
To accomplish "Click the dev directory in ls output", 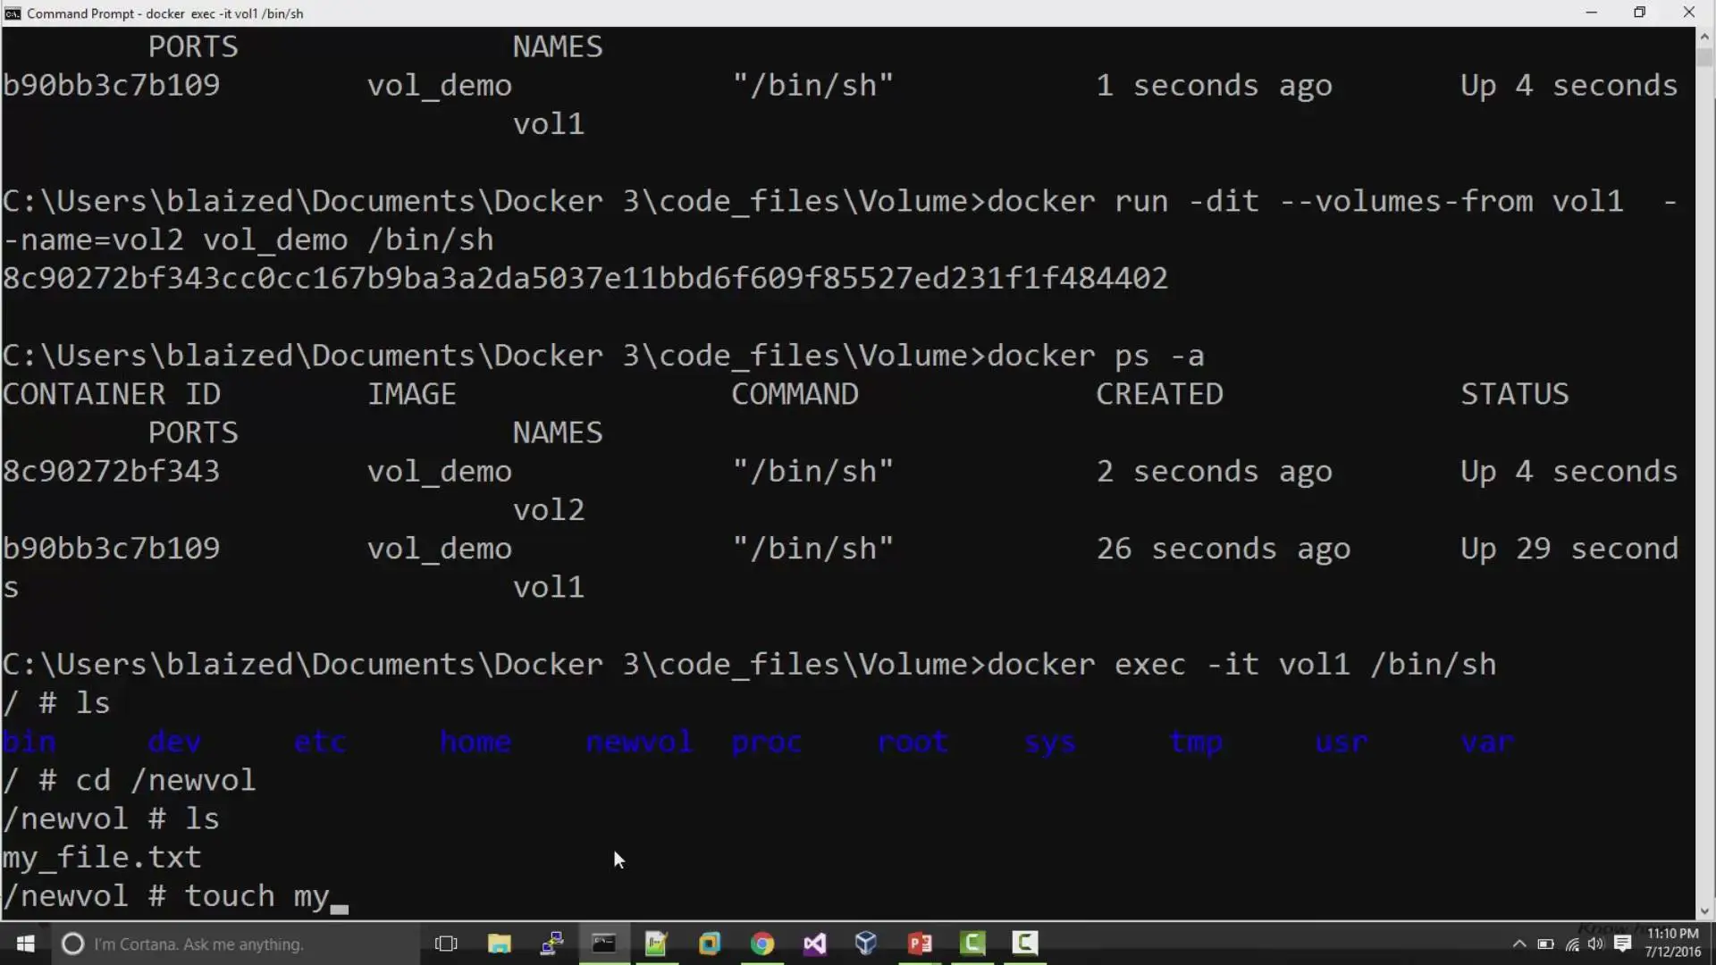I will [x=174, y=742].
